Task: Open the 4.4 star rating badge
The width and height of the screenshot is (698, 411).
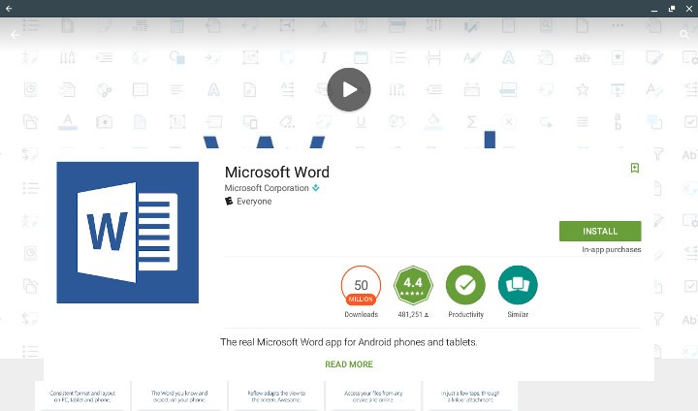Action: (x=413, y=285)
